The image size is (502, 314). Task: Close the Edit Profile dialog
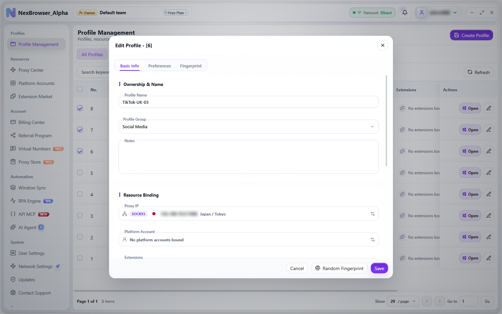(382, 45)
